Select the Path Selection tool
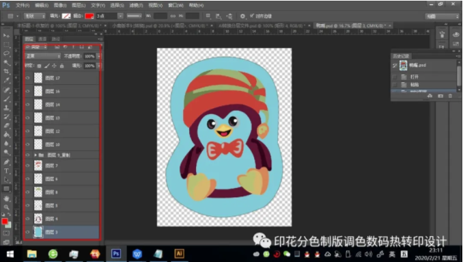The image size is (463, 262). pos(6,180)
